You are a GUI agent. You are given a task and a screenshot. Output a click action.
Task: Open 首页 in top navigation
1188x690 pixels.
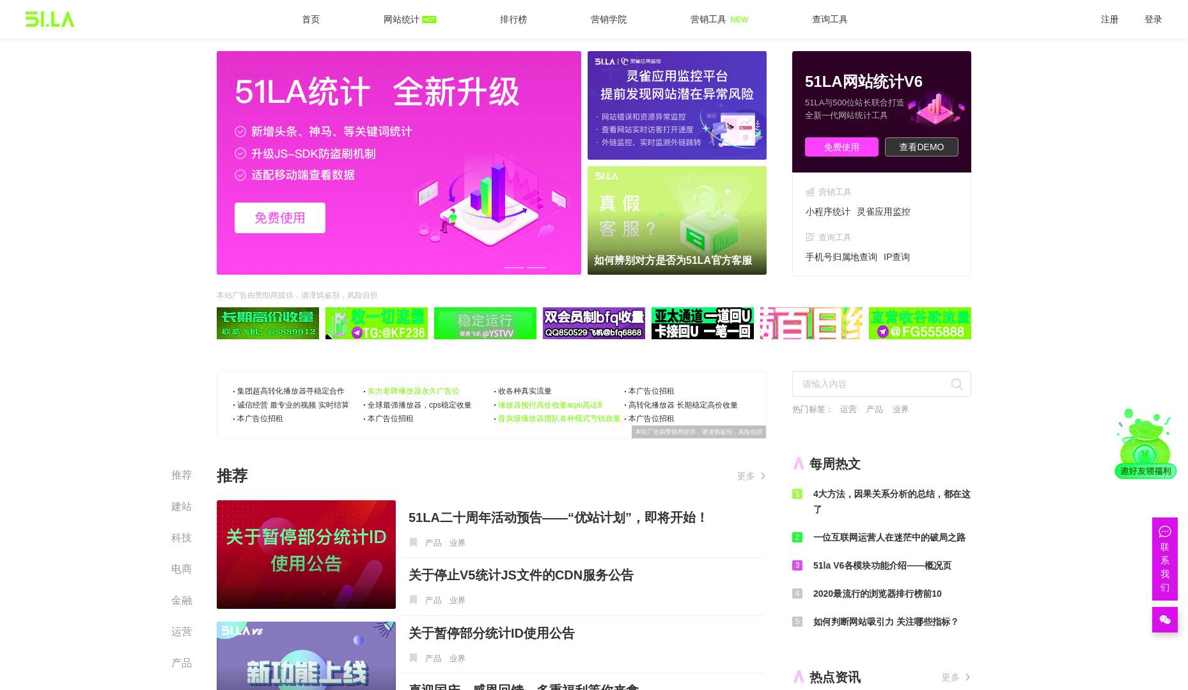click(311, 19)
